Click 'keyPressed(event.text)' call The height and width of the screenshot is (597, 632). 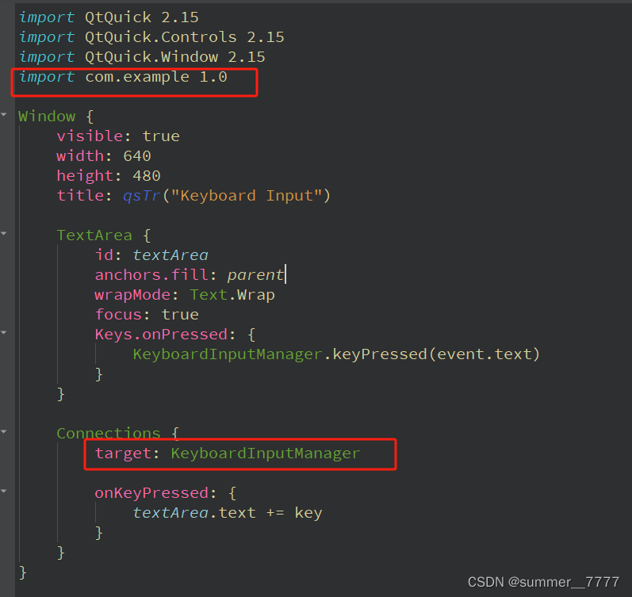[436, 354]
